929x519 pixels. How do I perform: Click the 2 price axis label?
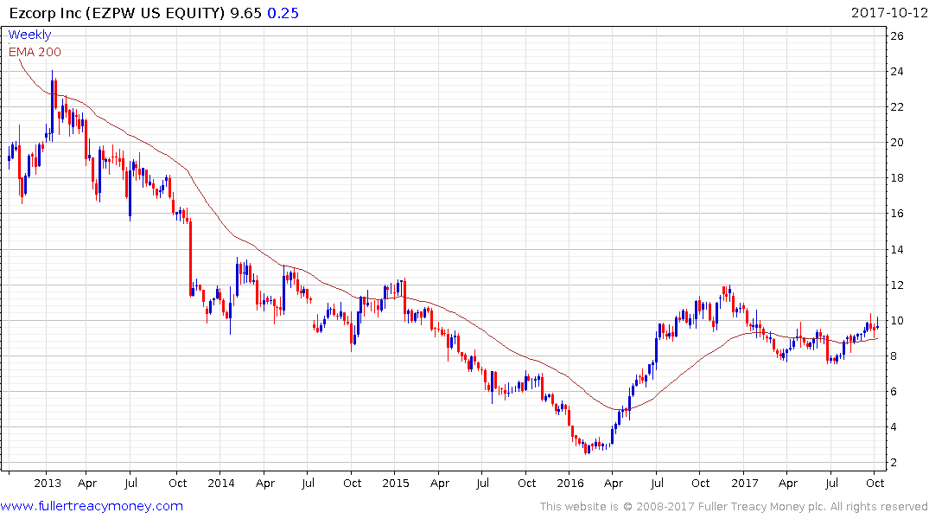tap(894, 463)
